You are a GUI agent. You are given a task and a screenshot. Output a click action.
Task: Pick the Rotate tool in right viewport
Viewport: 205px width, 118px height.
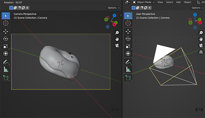click(x=128, y=39)
